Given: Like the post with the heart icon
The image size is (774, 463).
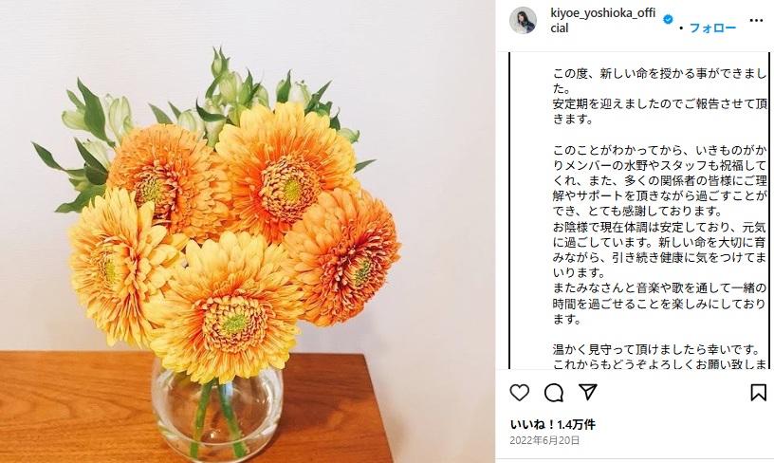Looking at the screenshot, I should [x=519, y=393].
